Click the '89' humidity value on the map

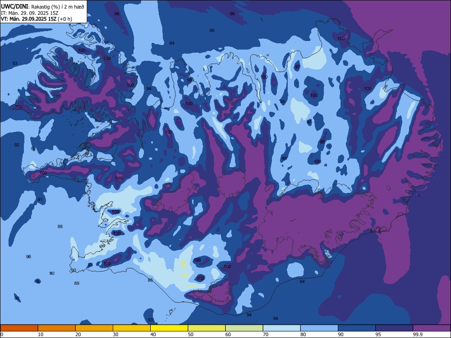[x=77, y=283]
